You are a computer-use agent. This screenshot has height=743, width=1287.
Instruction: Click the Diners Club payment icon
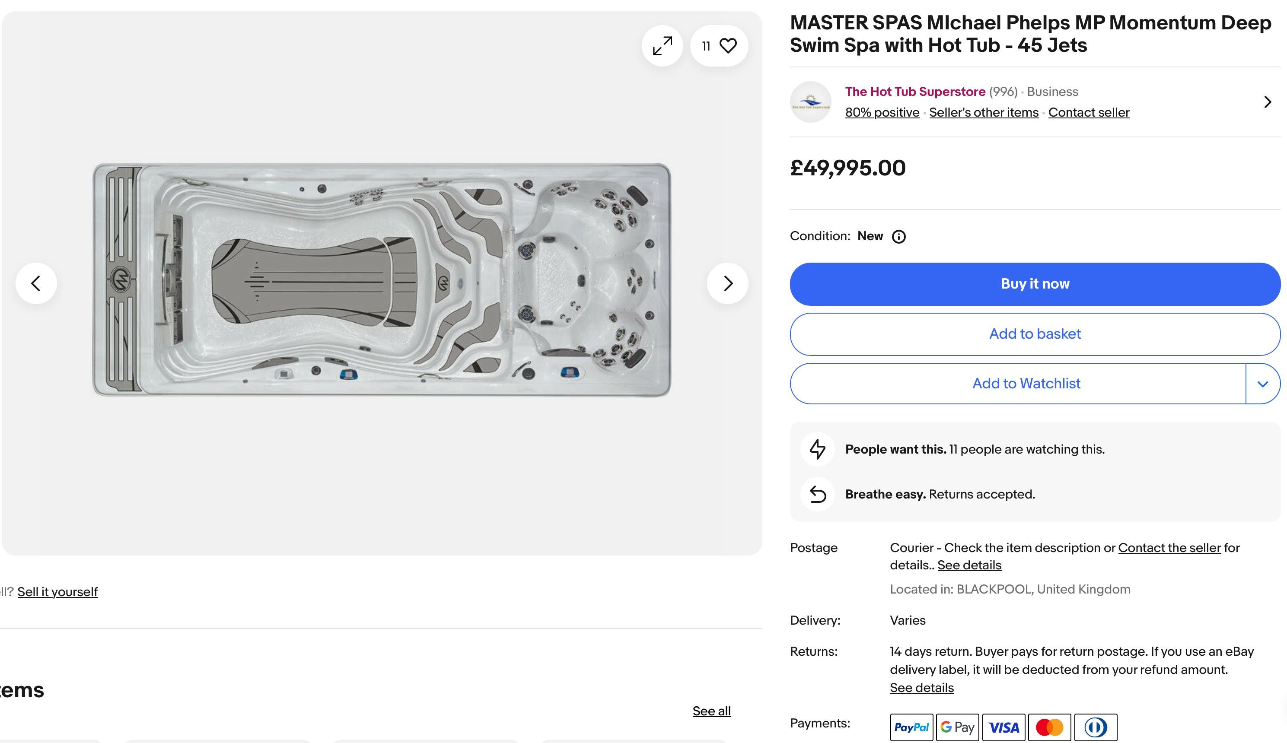pyautogui.click(x=1095, y=727)
